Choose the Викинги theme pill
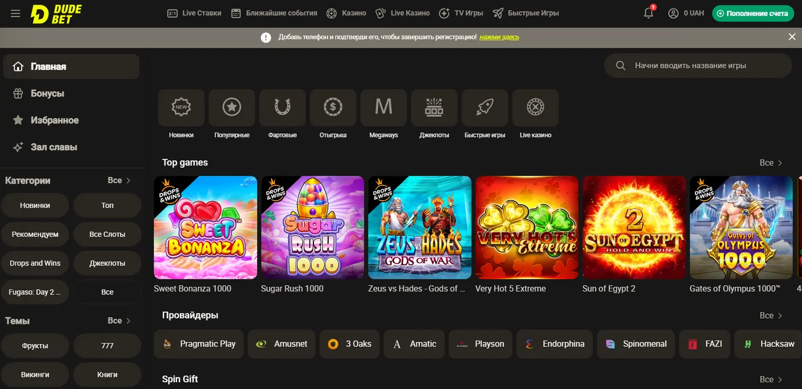Image resolution: width=802 pixels, height=389 pixels. point(35,375)
